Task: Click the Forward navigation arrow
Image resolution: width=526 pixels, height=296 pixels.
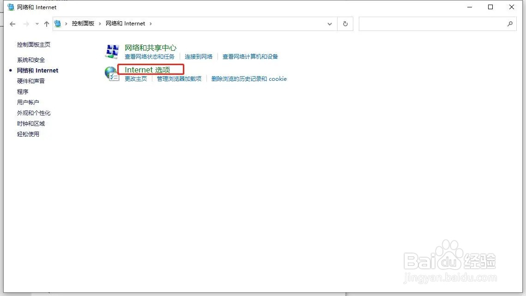Action: [26, 24]
